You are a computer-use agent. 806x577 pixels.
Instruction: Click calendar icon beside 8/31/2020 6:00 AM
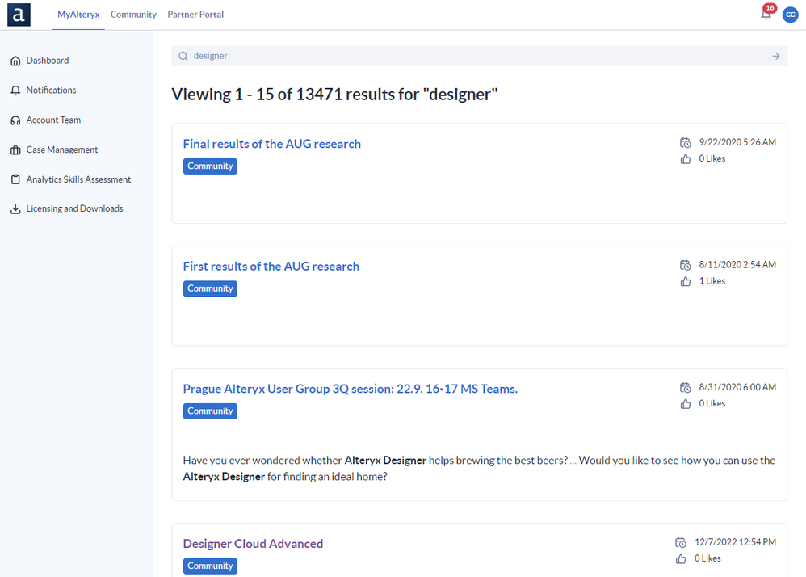click(x=685, y=387)
